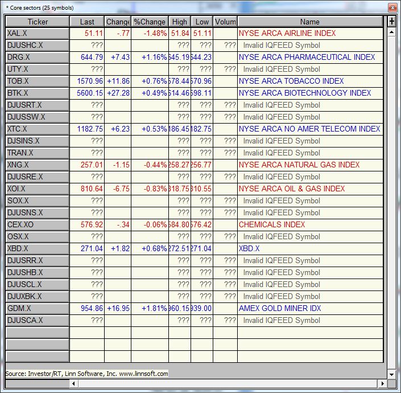This screenshot has height=393, width=401.
Task: Click NYSE ARCA OIL & GAS INDEX name
Action: point(292,189)
